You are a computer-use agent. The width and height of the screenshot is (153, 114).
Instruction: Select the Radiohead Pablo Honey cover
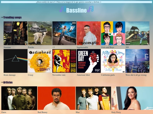coord(40,61)
